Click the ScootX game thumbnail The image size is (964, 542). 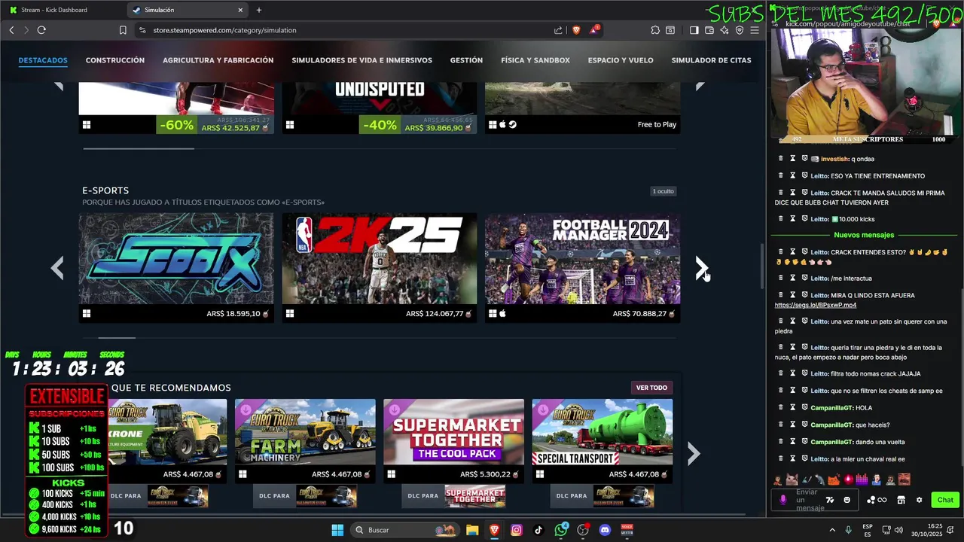click(176, 259)
